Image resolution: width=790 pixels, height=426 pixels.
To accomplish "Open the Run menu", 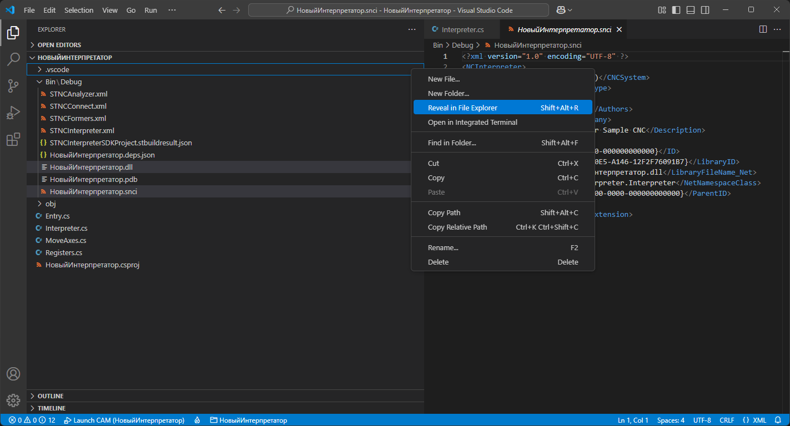I will pyautogui.click(x=150, y=10).
